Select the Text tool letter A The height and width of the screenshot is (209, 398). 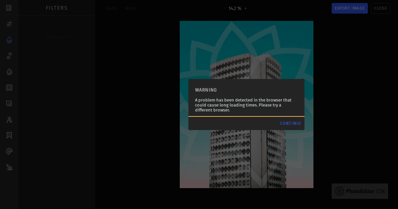(x=9, y=119)
